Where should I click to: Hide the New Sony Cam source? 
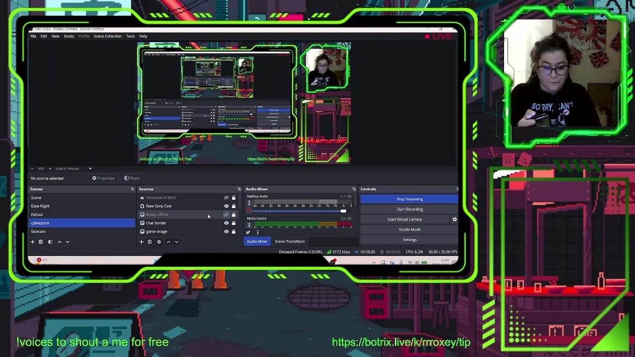(226, 206)
